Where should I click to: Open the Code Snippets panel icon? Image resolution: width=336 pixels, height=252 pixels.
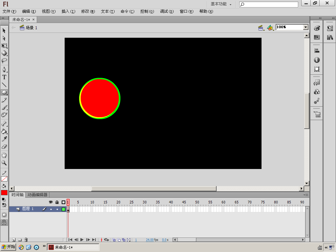(317, 82)
